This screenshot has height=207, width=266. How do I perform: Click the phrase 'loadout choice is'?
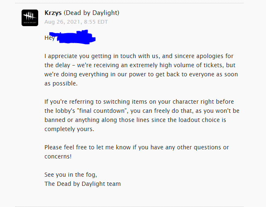[x=202, y=120]
